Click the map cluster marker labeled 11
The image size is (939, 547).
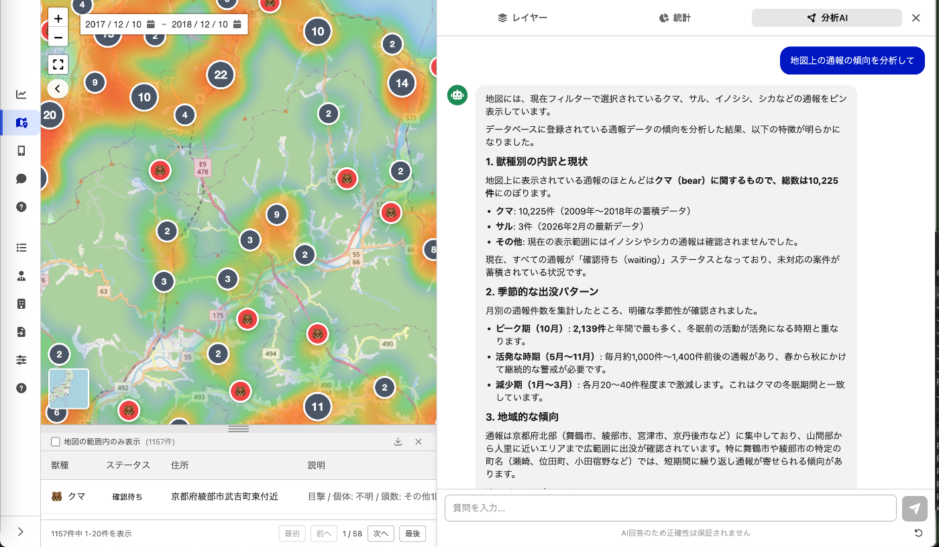[318, 407]
